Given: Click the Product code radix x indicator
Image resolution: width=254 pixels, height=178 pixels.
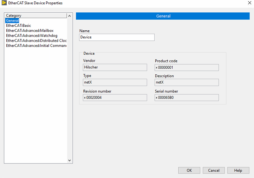Looking at the screenshot, I should 156,68.
